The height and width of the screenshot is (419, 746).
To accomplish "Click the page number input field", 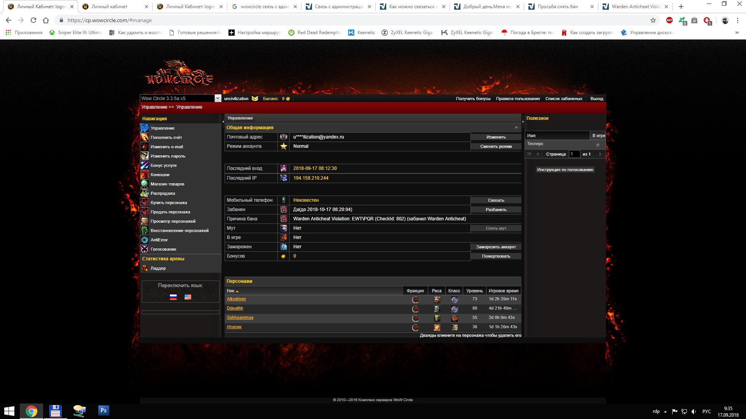I will 574,154.
